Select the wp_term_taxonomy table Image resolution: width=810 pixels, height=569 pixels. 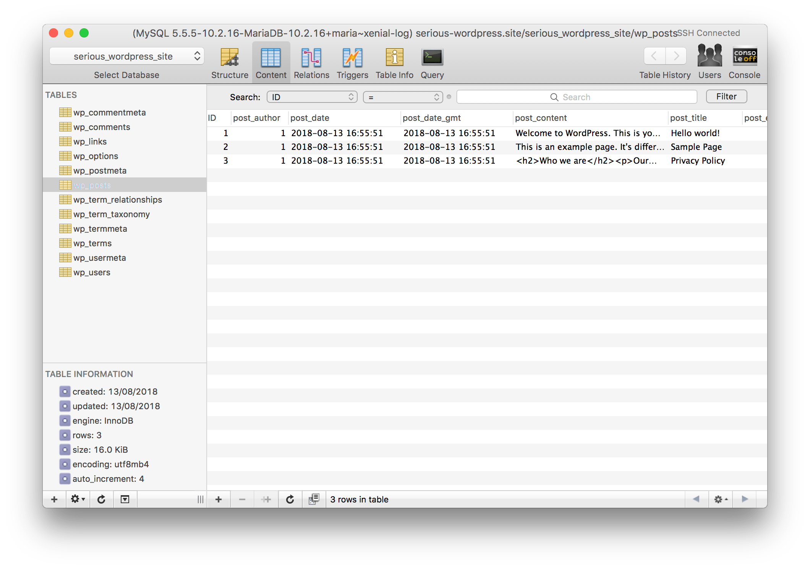click(x=125, y=214)
